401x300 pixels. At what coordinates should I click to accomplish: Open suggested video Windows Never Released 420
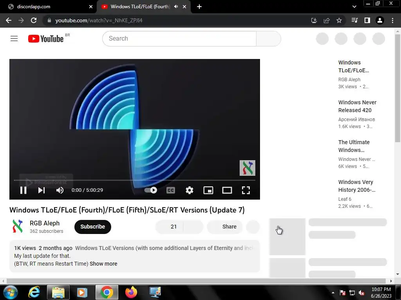pos(357,106)
